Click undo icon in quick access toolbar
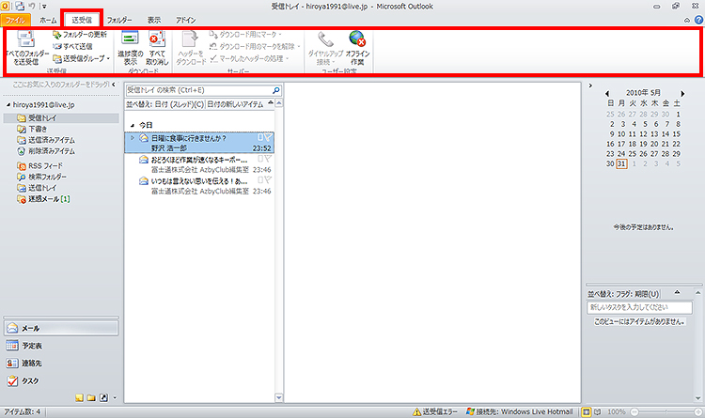Image resolution: width=705 pixels, height=418 pixels. pos(31,6)
